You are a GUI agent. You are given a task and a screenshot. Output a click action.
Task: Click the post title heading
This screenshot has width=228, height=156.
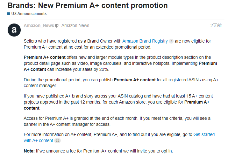(x=87, y=5)
